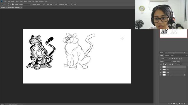Viewport: 188px width, 105px height.
Task: Open the Layers panel options menu
Action: pos(187,55)
